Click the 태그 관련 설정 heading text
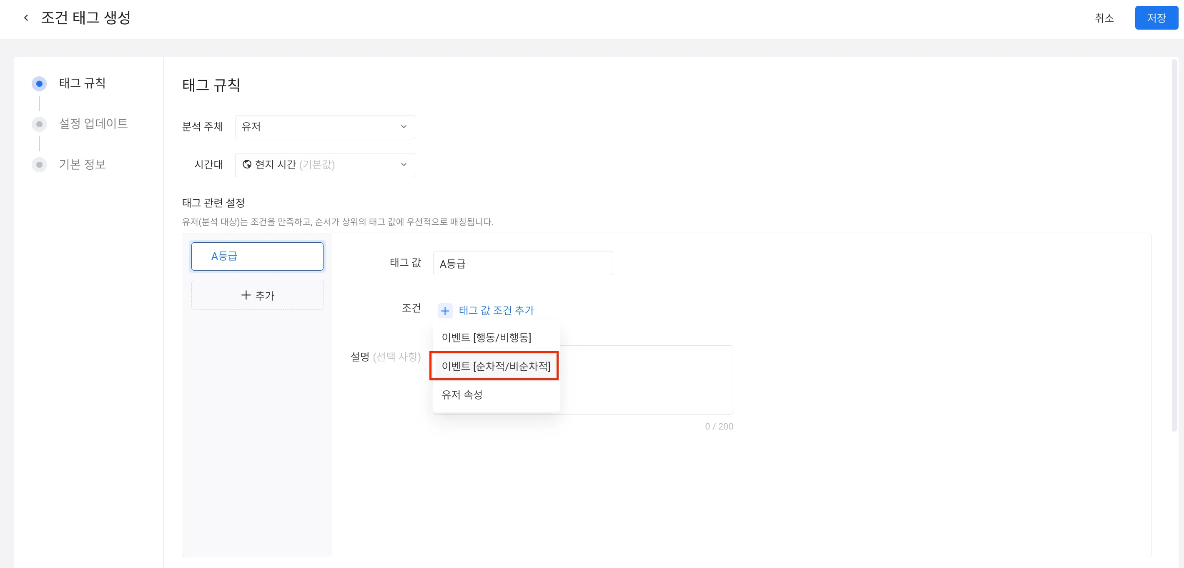Image resolution: width=1184 pixels, height=568 pixels. [213, 203]
